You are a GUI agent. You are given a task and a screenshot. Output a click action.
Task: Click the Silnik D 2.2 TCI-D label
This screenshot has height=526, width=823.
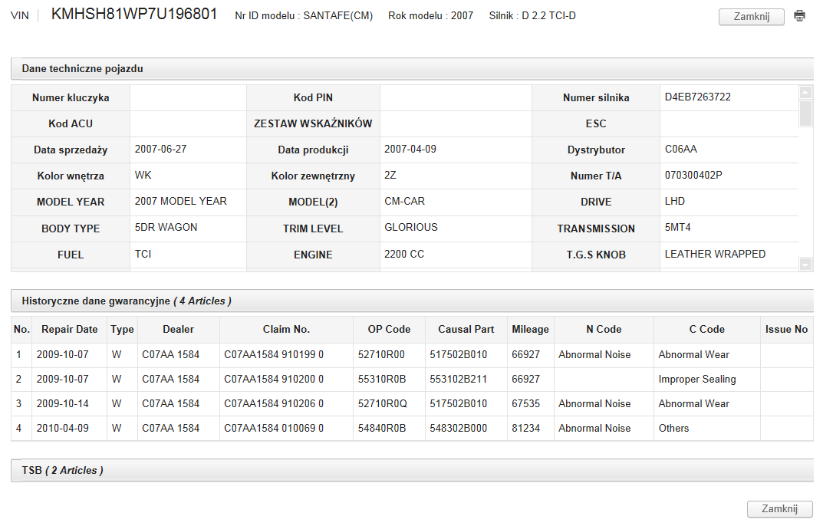(x=532, y=16)
